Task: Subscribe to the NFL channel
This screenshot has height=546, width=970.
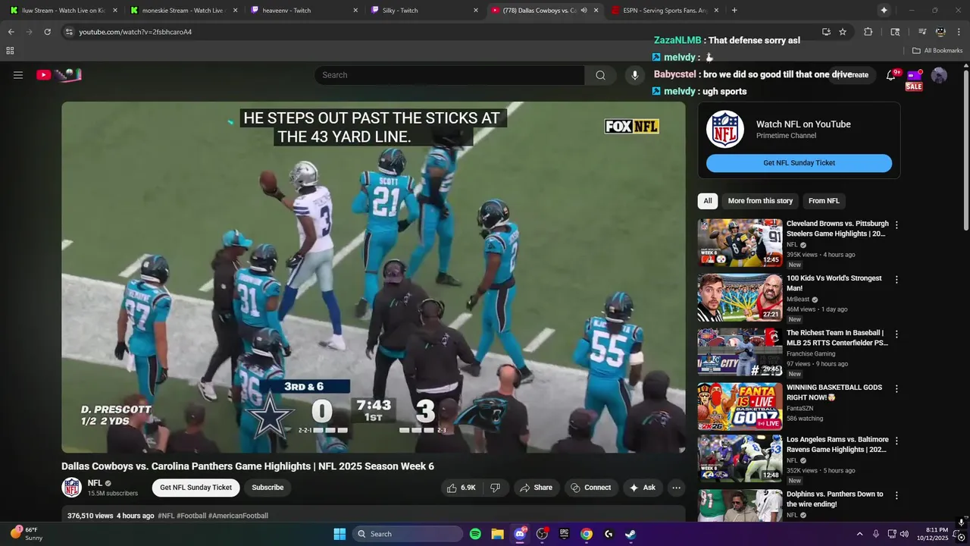Action: tap(268, 488)
